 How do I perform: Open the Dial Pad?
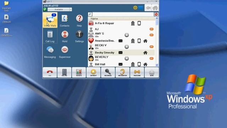click(65, 73)
